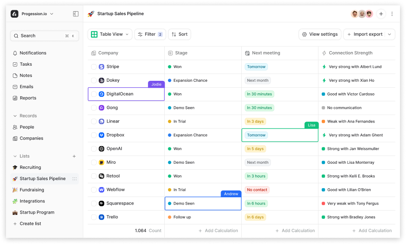Click the orange dot next to Follow up
The image size is (406, 245).
coord(169,217)
